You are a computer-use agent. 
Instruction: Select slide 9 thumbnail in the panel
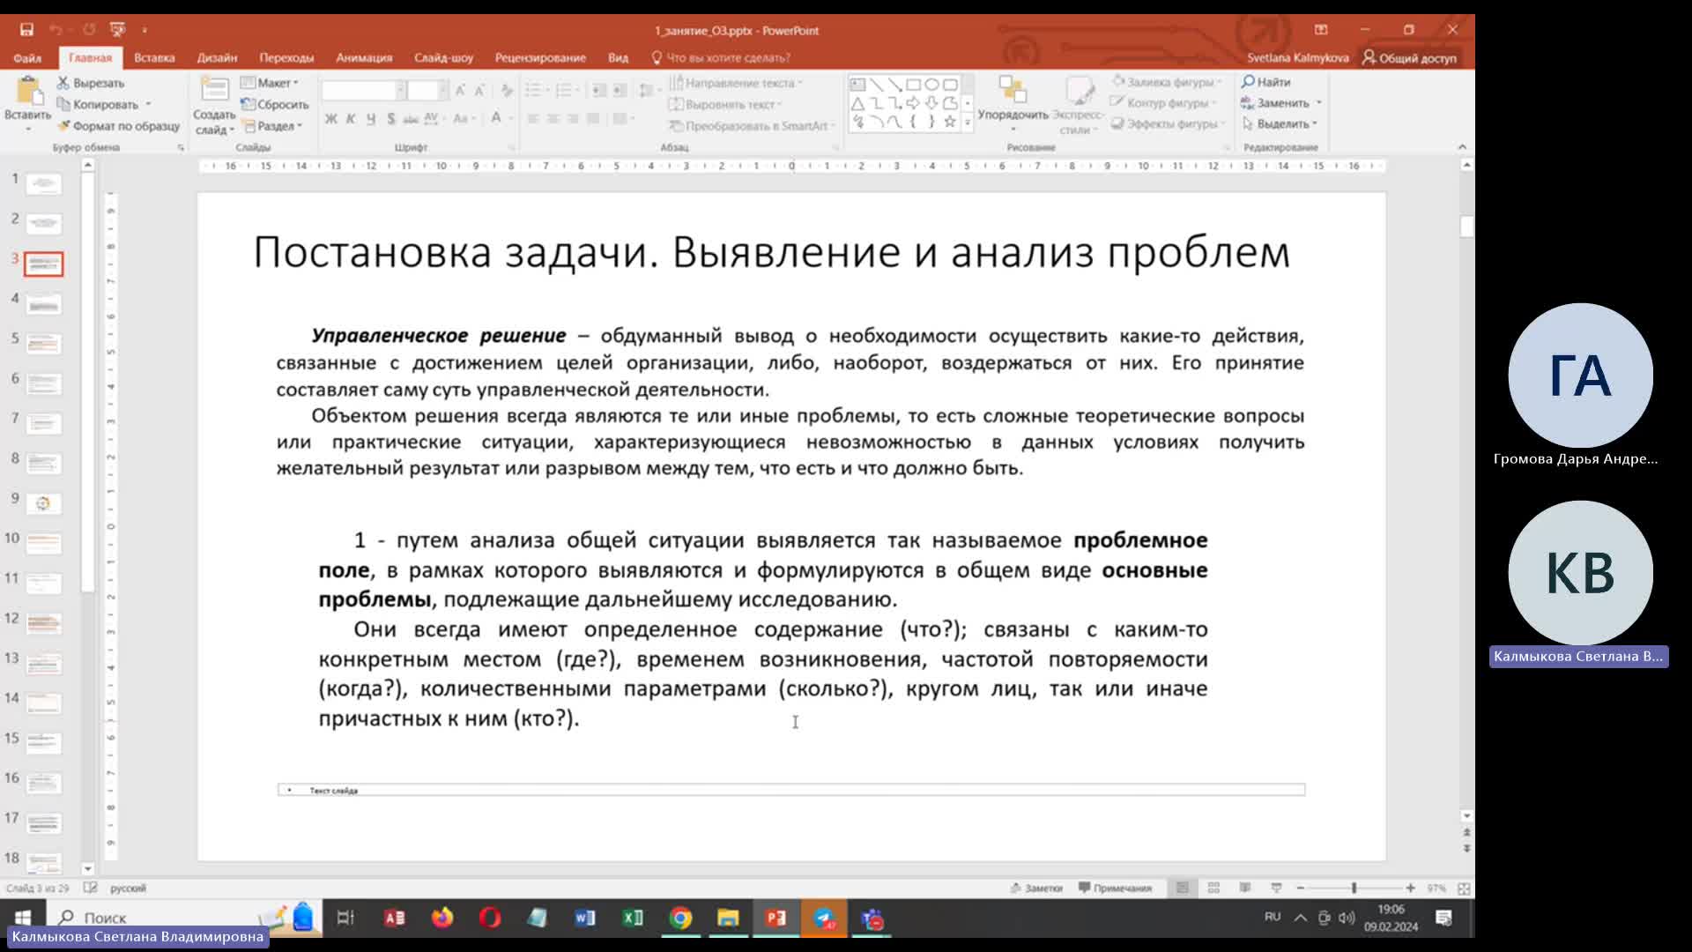(43, 503)
